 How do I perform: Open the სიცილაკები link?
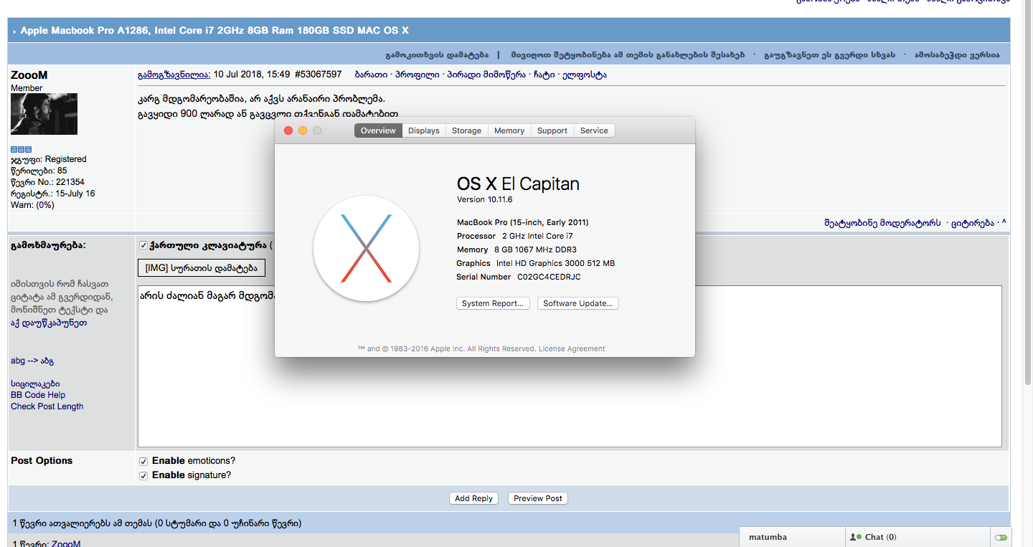point(35,384)
